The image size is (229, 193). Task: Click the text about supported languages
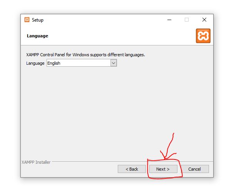click(85, 55)
